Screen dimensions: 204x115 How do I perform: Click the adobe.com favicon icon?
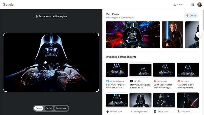155,111
